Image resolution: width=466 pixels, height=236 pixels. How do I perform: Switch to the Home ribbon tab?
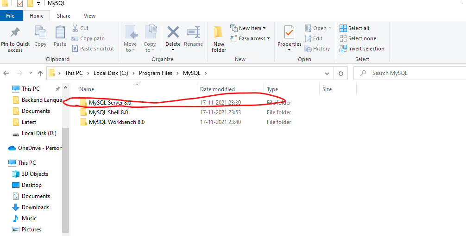[x=37, y=16]
